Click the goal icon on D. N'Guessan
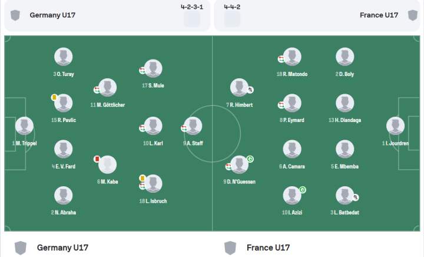Viewport: 424px width, 257px height. pos(250,159)
